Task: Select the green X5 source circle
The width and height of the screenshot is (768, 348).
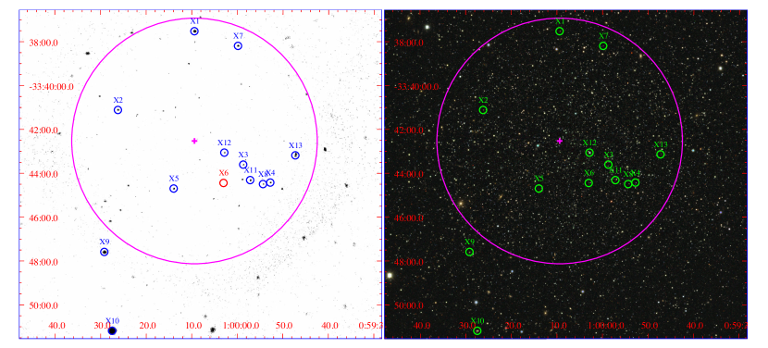Action: (539, 189)
